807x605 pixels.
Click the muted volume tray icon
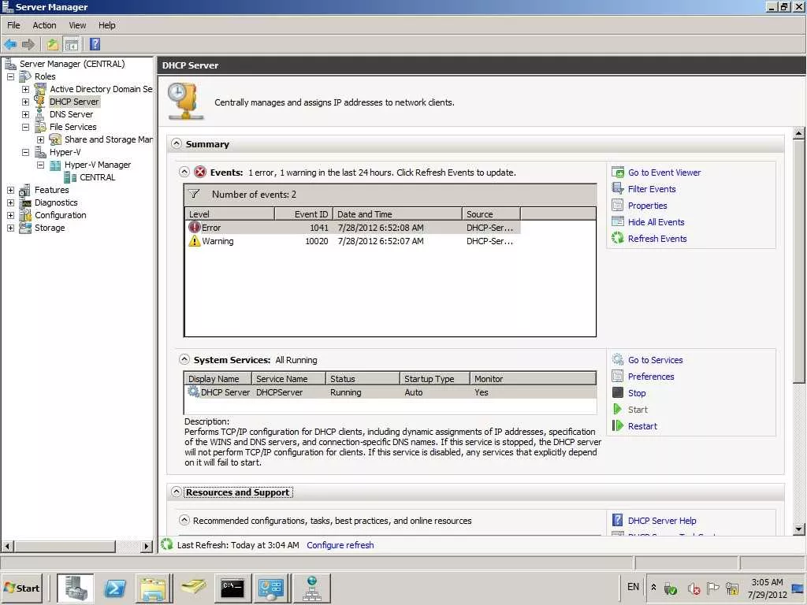[x=694, y=588]
